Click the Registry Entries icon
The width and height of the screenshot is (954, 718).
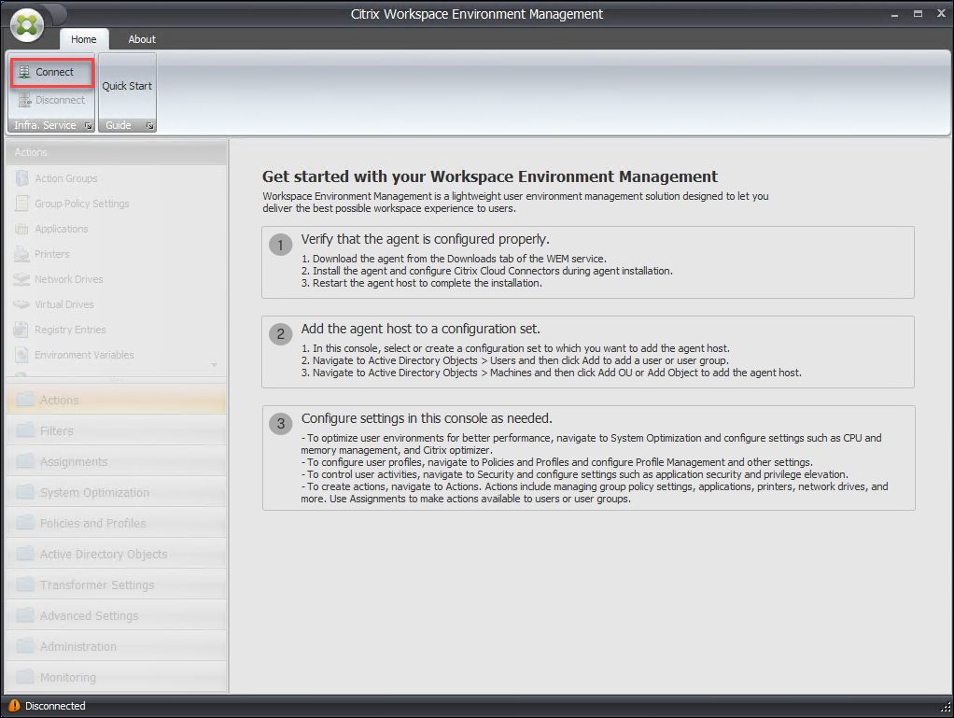tap(21, 330)
